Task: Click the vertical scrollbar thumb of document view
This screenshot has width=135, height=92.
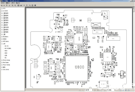Action: point(133,10)
